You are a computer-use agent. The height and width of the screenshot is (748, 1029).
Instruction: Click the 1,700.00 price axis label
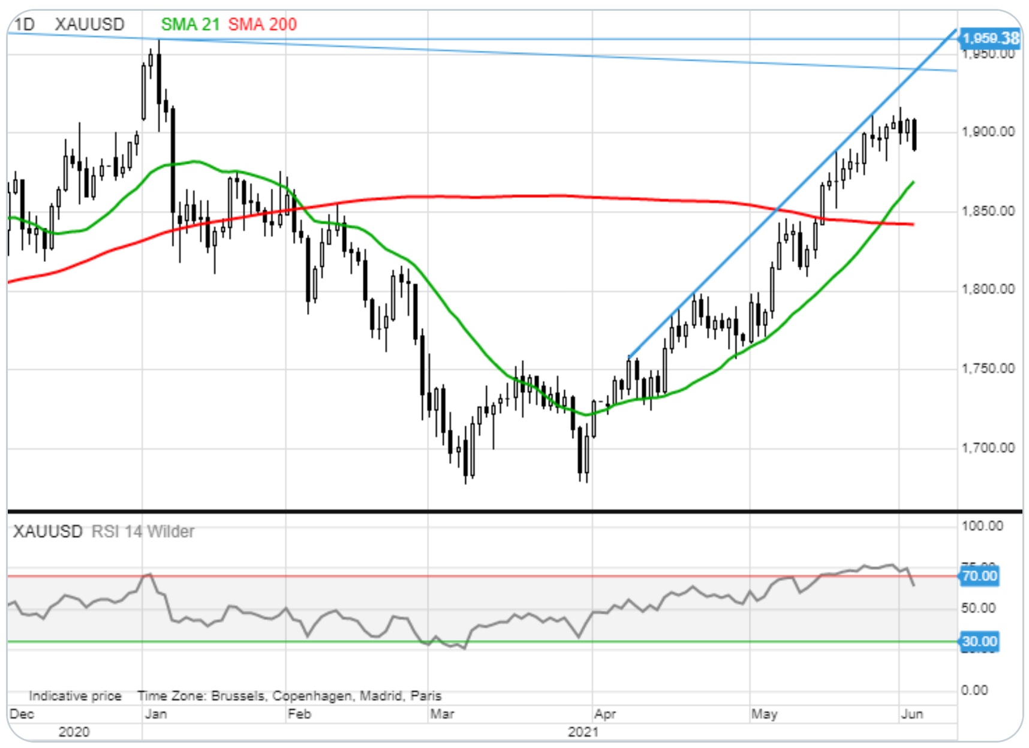pyautogui.click(x=988, y=448)
